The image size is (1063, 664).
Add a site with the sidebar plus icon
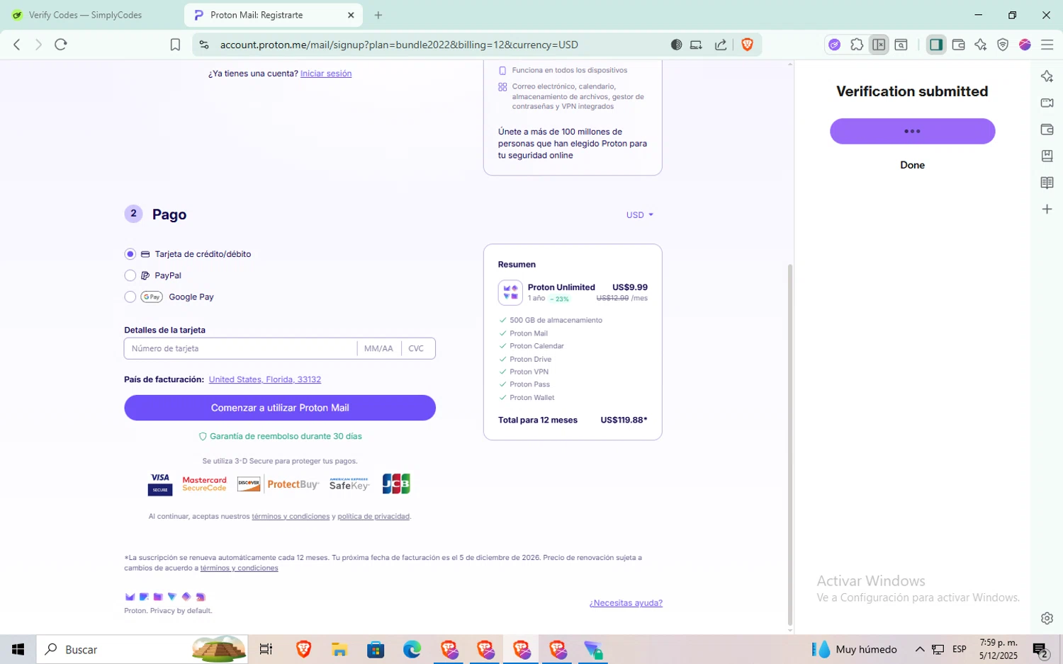tap(1047, 209)
